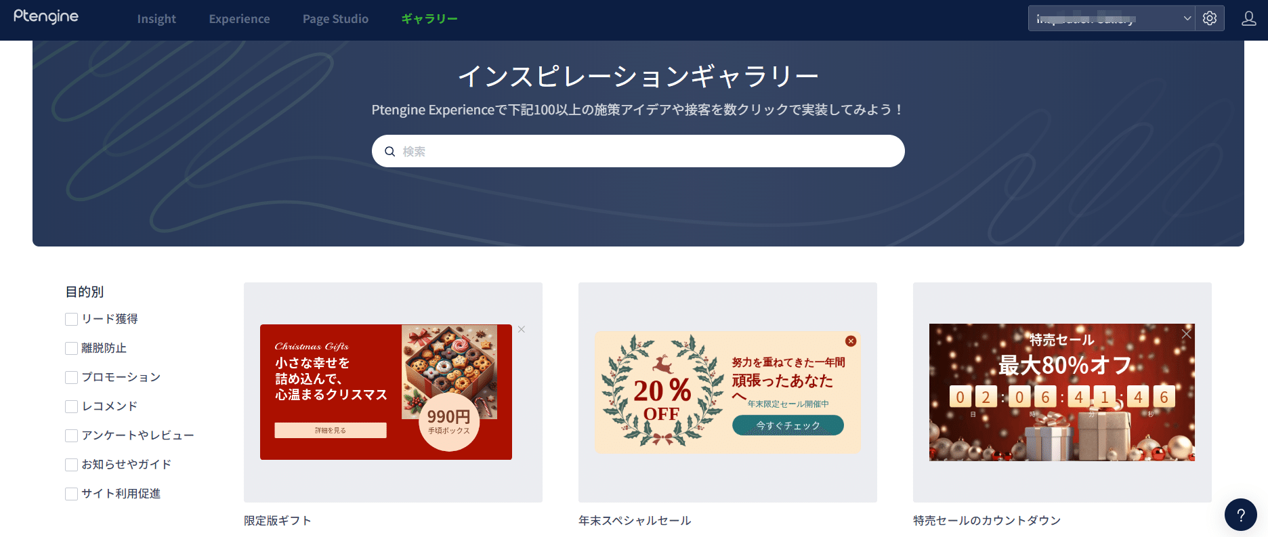This screenshot has height=537, width=1268.
Task: Open the Insight menu
Action: (x=156, y=19)
